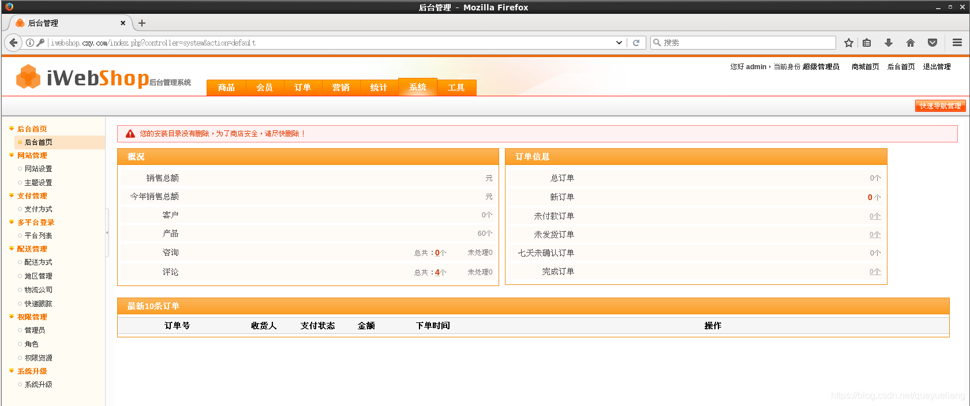The image size is (970, 406).
Task: Open 配送方式 in sidebar
Action: [x=38, y=262]
